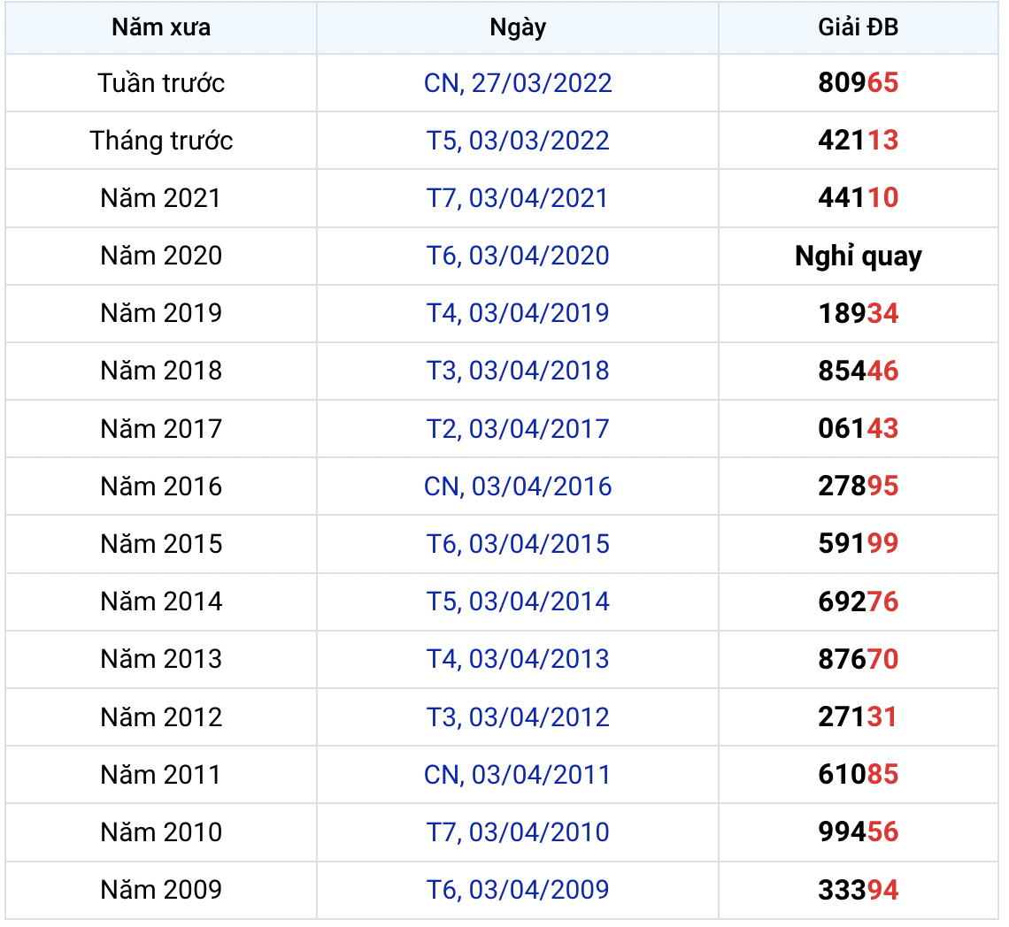
Task: Open the T6, 03/04/2015 date link
Action: 518,544
